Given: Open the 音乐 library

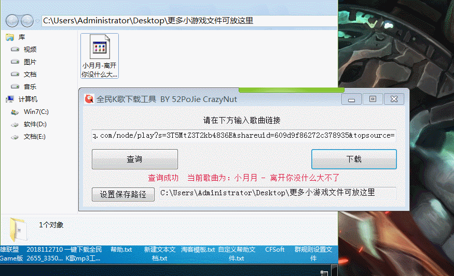Looking at the screenshot, I should (30, 87).
